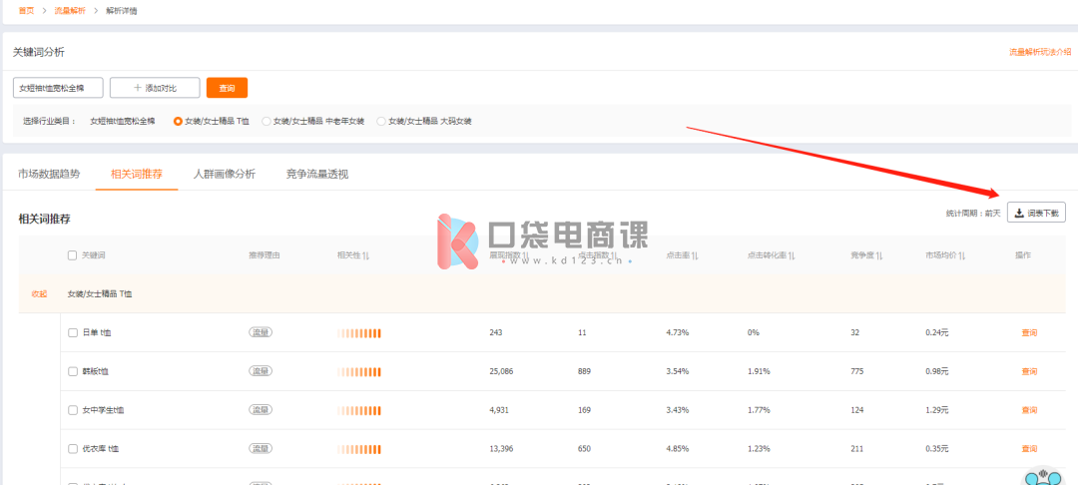This screenshot has height=485, width=1078.
Task: Sort by 点击率 using its sort icon
Action: (x=695, y=255)
